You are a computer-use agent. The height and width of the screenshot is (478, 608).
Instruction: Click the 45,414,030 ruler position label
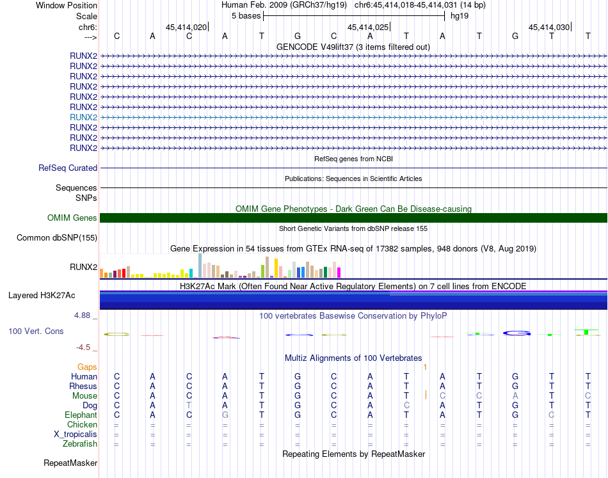pos(549,27)
